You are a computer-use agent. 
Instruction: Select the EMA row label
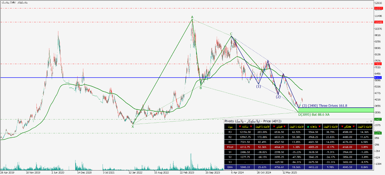tap(230, 167)
